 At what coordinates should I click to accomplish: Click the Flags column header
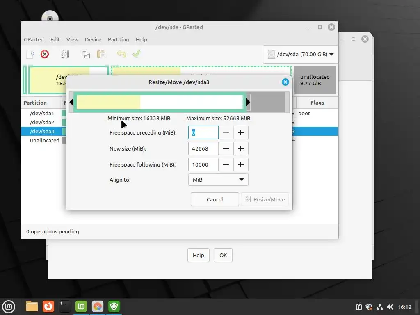317,103
